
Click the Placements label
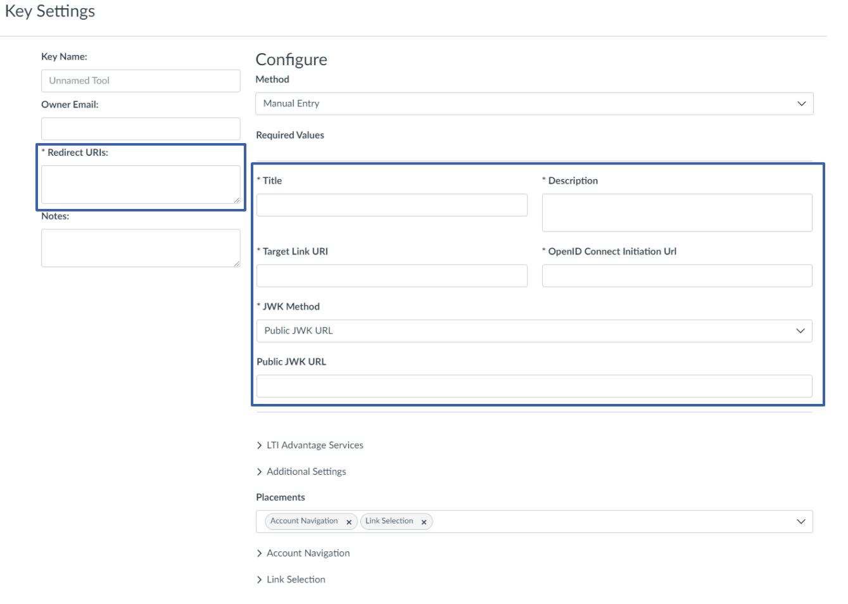tap(281, 498)
